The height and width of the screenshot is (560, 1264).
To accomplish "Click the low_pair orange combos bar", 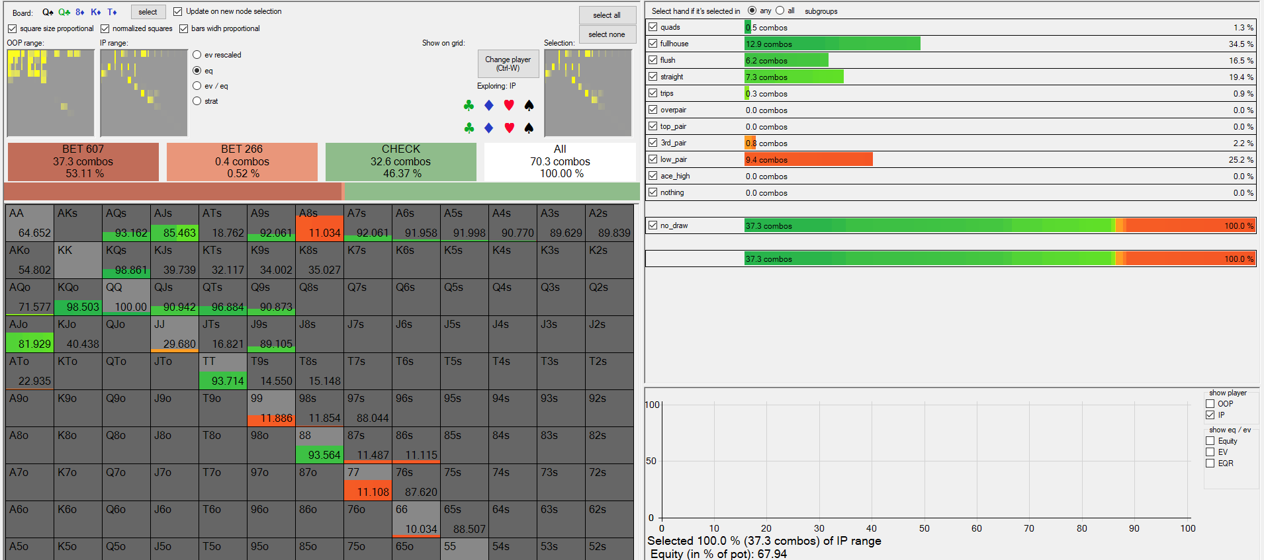I will coord(808,159).
